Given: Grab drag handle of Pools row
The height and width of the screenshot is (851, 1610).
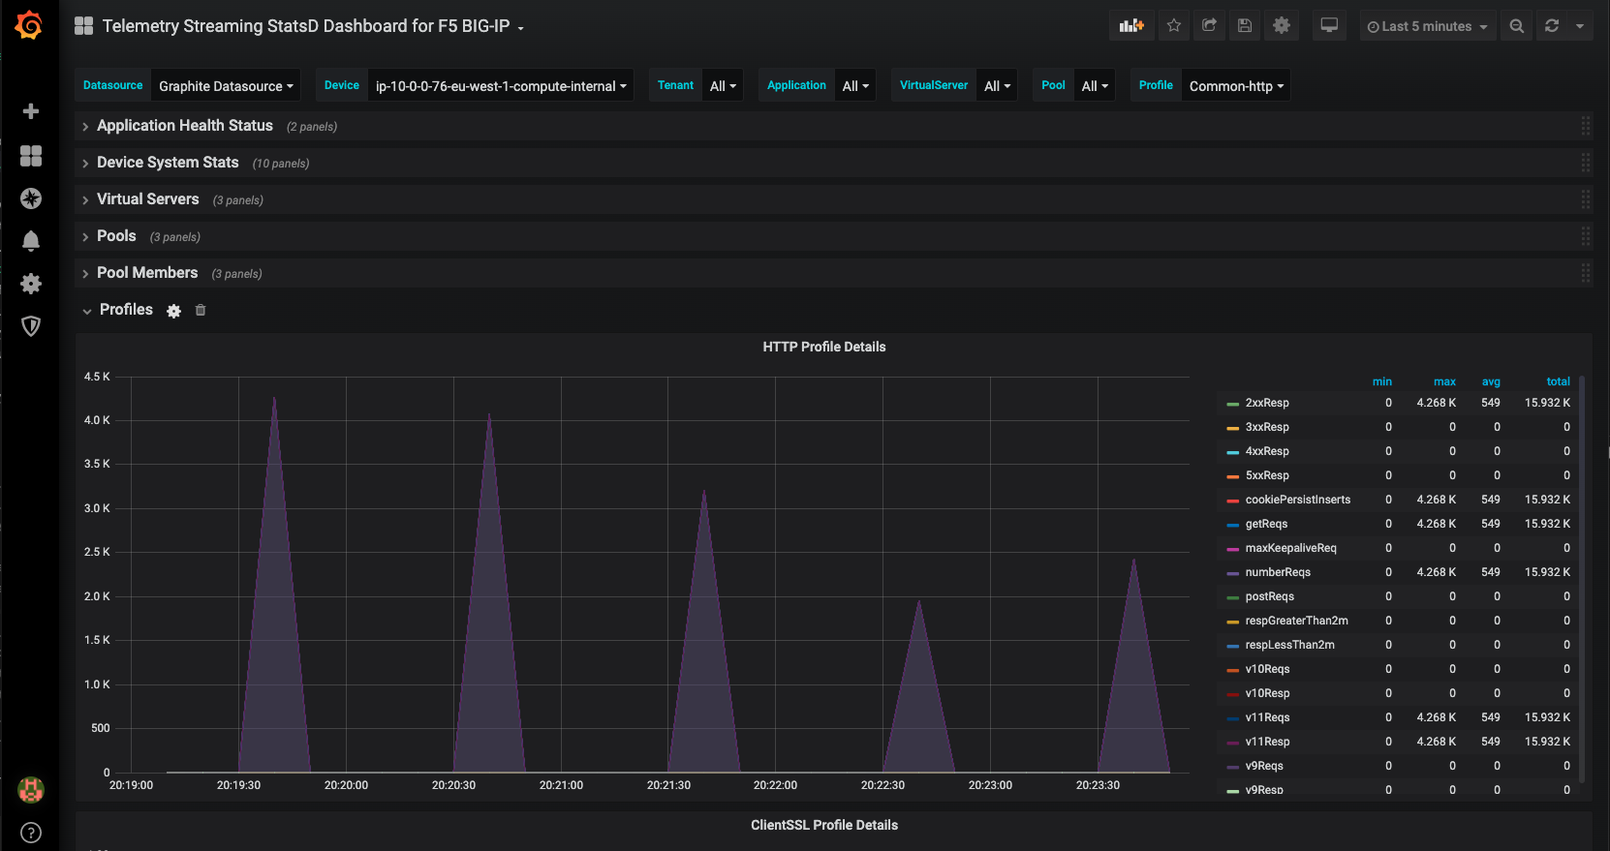Looking at the screenshot, I should pos(1585,236).
